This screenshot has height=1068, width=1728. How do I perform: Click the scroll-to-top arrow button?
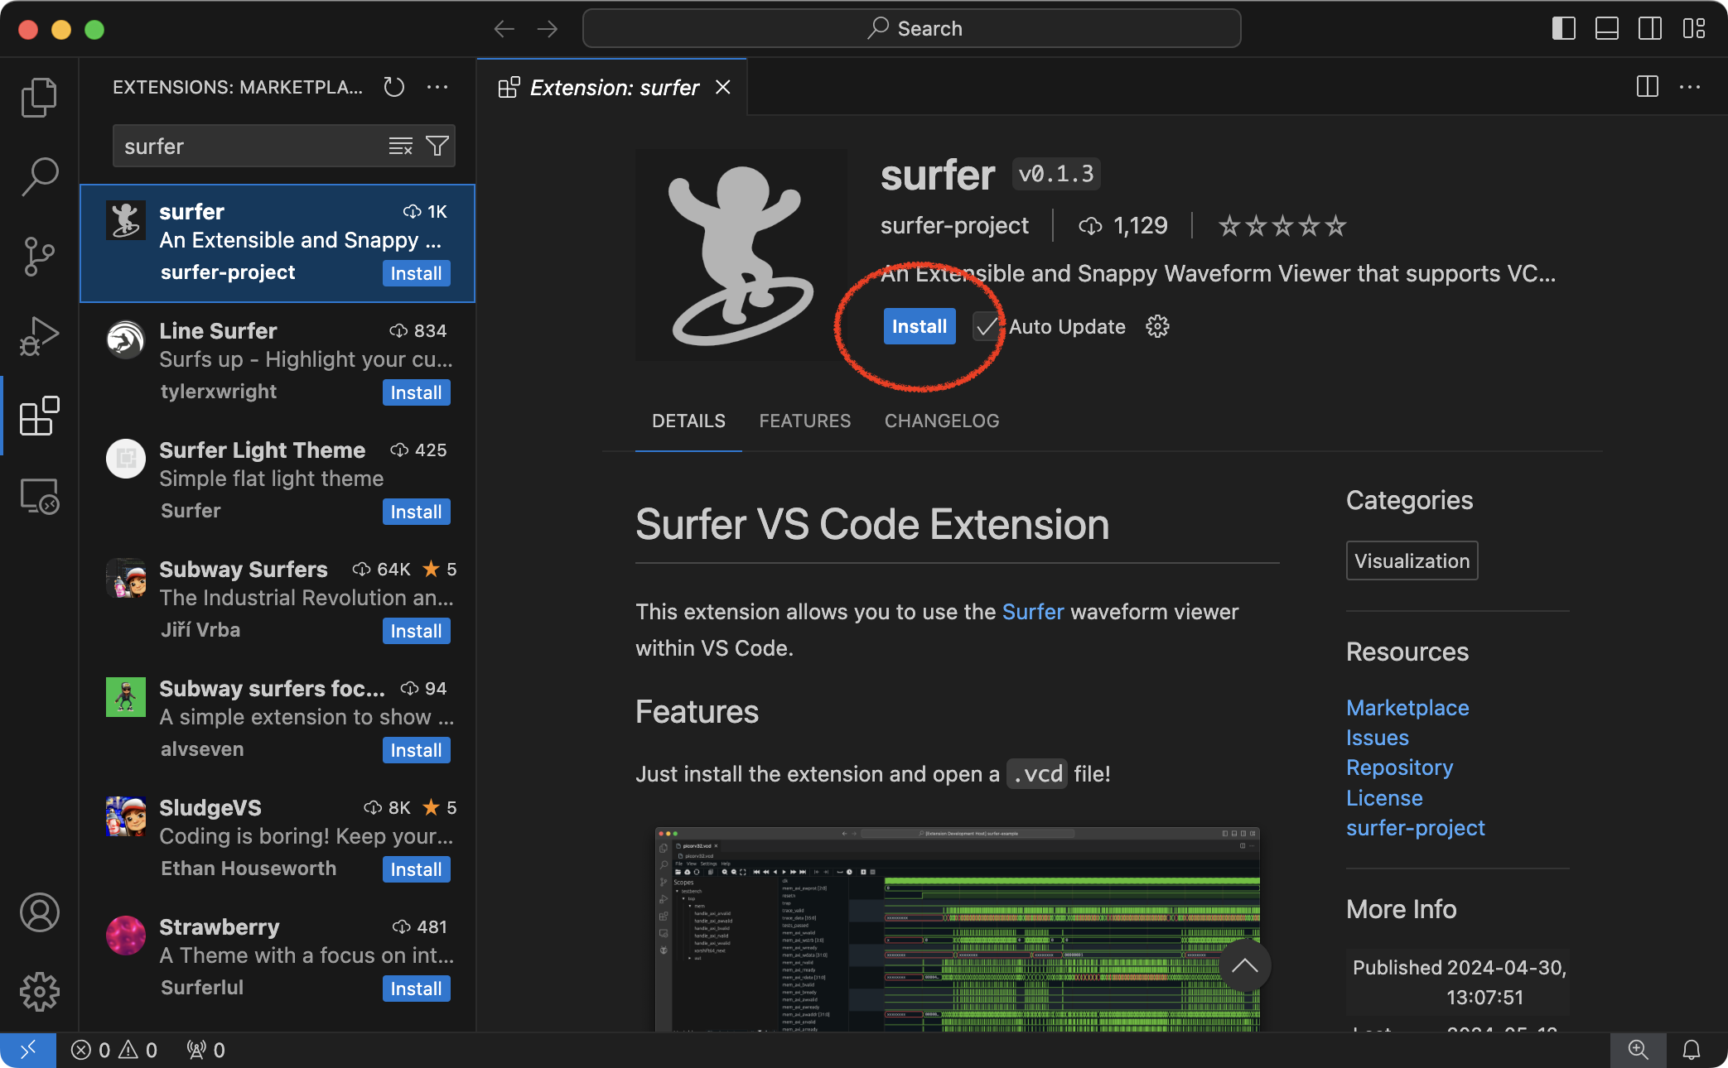1244,965
